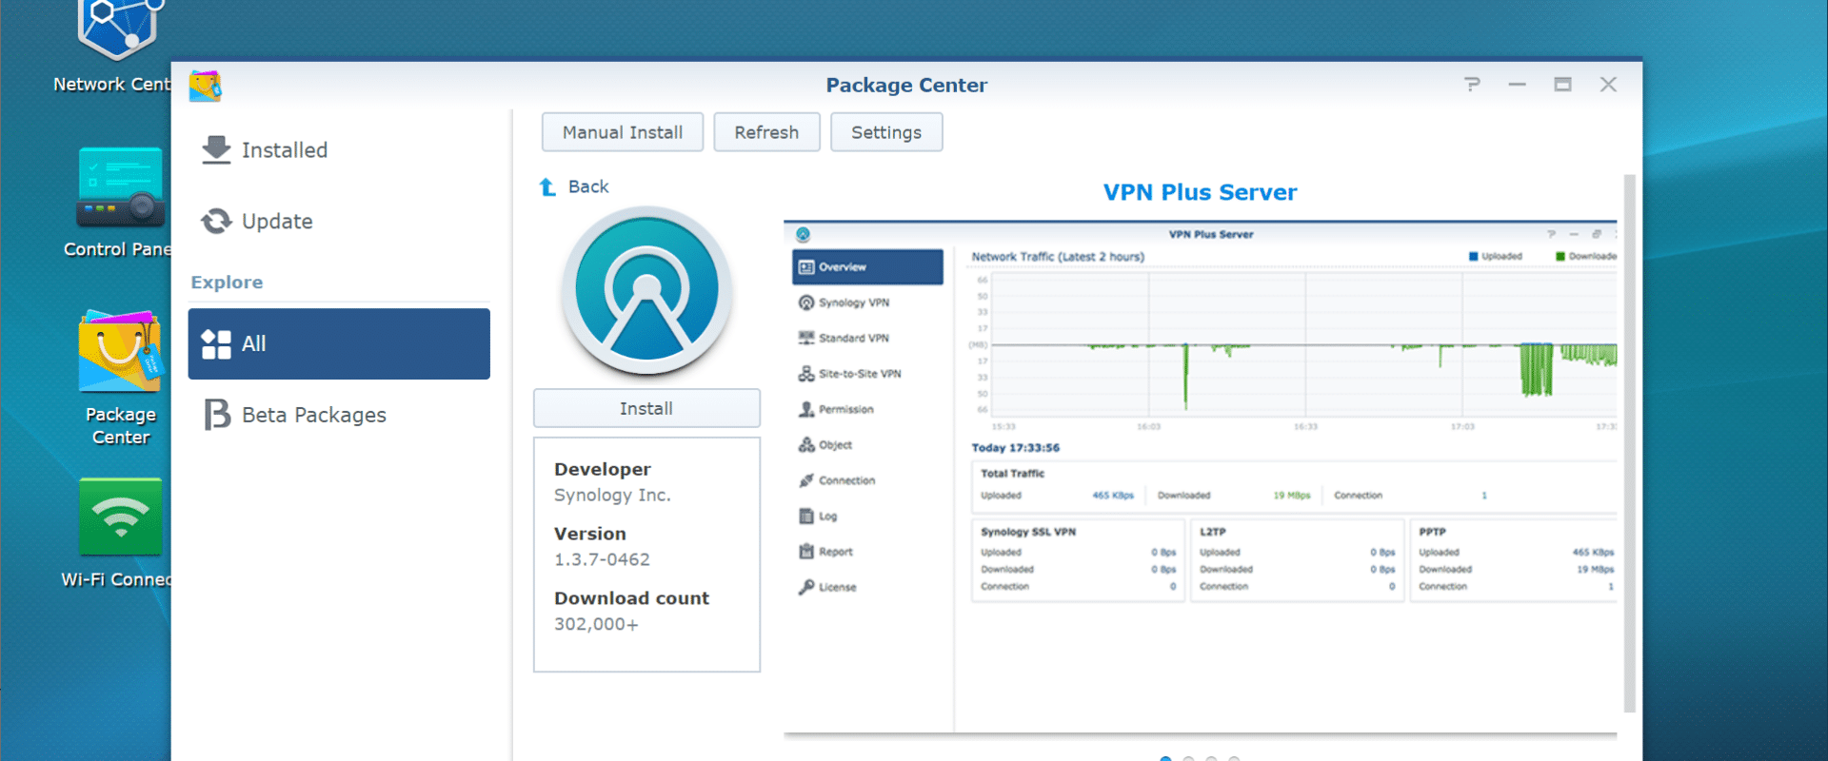Viewport: 1828px width, 761px height.
Task: Click the package details vertical scrollbar
Action: pyautogui.click(x=1629, y=442)
